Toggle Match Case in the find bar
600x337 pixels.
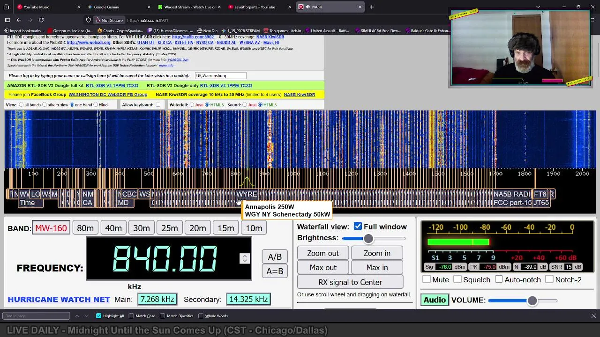131,316
